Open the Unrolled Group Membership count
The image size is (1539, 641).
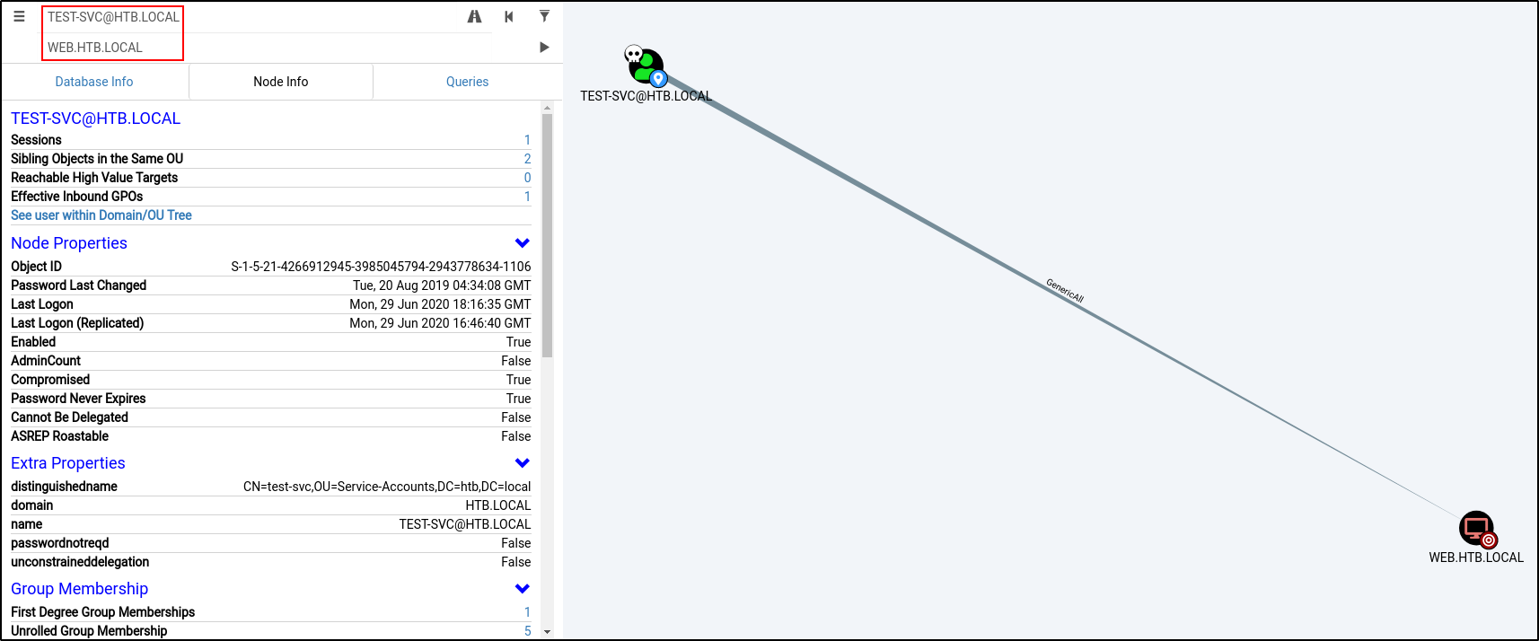(527, 631)
